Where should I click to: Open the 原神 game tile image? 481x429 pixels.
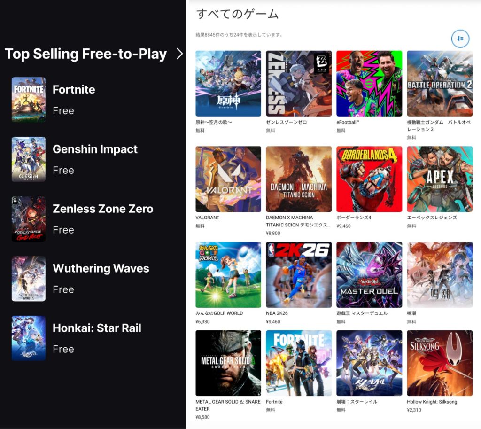(228, 84)
